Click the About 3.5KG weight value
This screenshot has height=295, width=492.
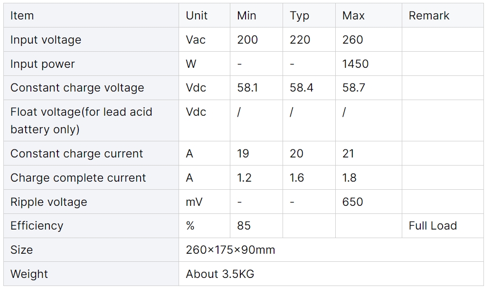click(220, 274)
